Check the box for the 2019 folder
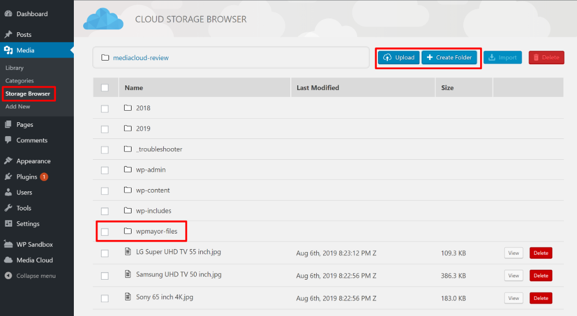577x316 pixels. pyautogui.click(x=105, y=130)
